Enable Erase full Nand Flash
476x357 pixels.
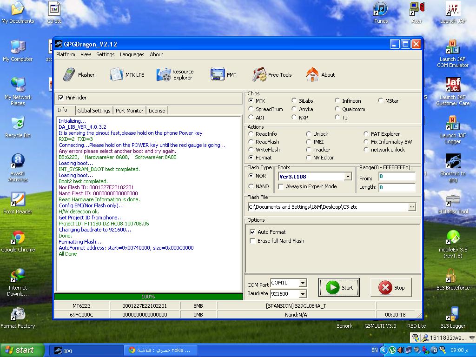click(252, 241)
